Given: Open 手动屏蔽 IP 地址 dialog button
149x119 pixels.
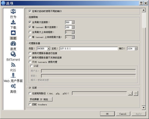Looking at the screenshot, I should click(41, 99).
